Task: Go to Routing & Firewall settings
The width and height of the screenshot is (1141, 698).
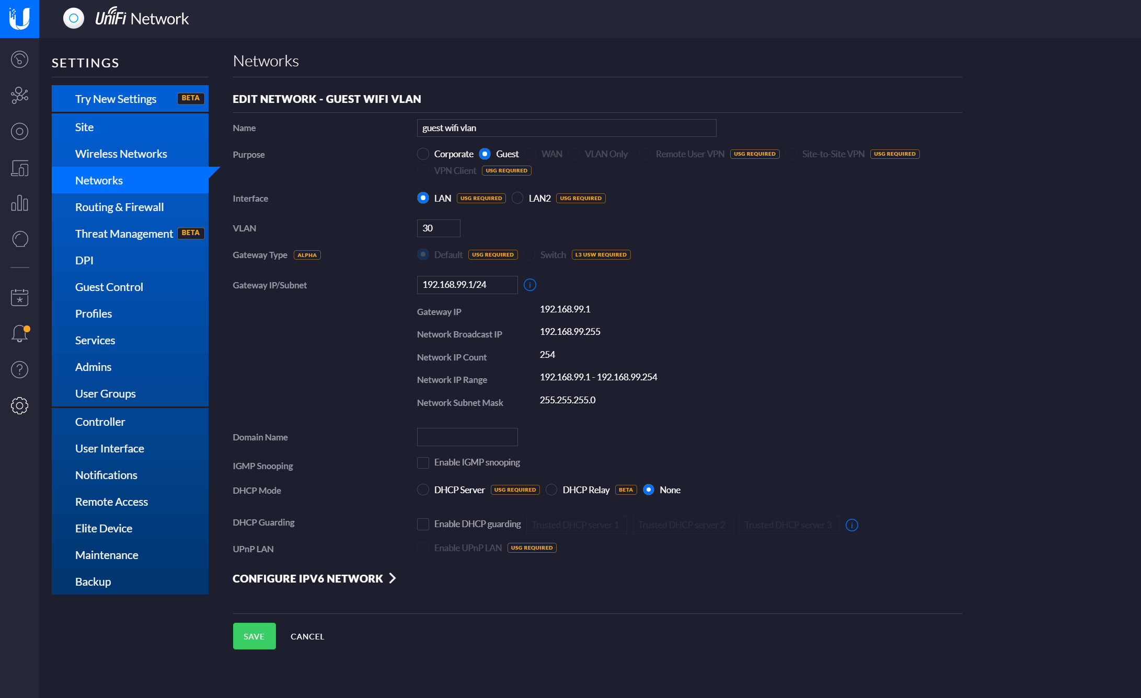Action: (119, 207)
